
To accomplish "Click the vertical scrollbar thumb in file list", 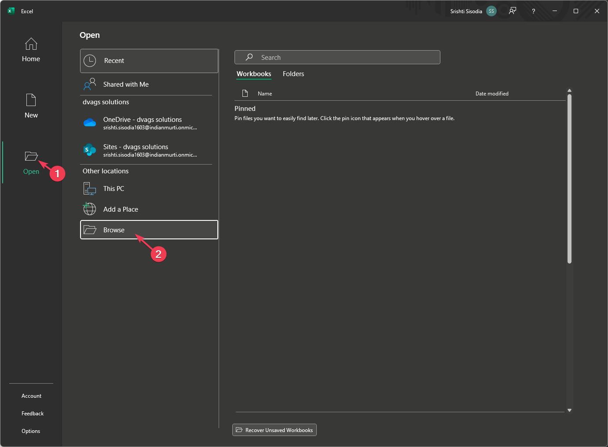I will click(x=569, y=179).
